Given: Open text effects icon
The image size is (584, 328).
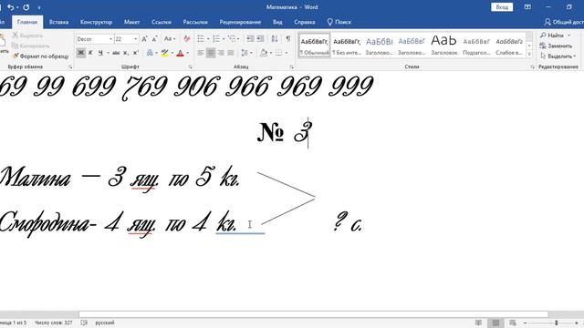Looking at the screenshot, I should [x=150, y=53].
